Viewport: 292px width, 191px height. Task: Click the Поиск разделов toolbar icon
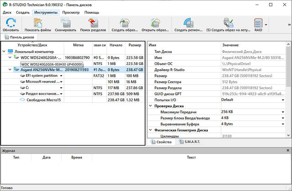click(x=94, y=22)
